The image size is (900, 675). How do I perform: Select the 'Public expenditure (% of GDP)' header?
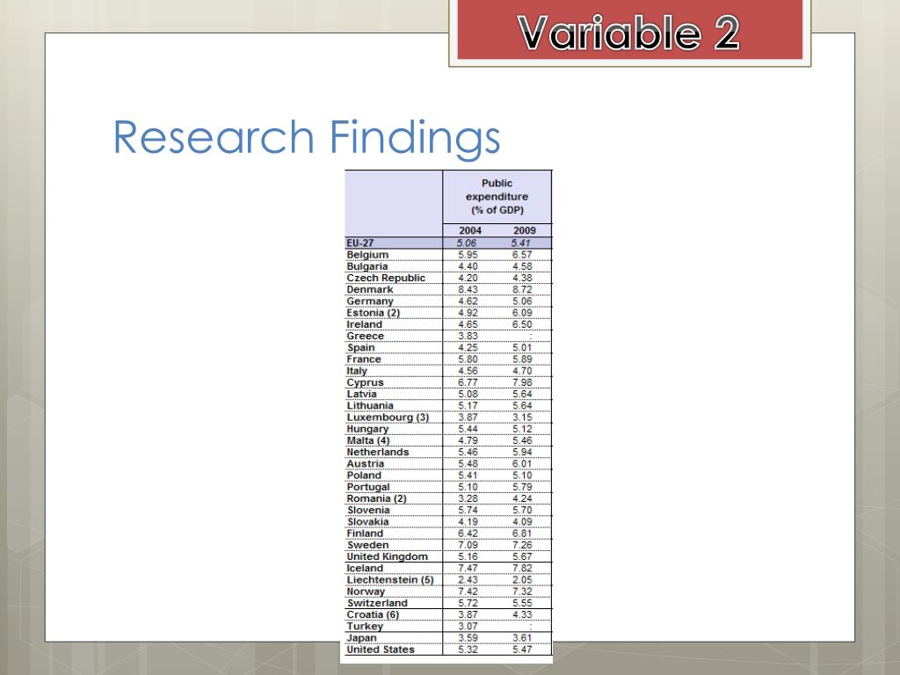click(x=497, y=196)
